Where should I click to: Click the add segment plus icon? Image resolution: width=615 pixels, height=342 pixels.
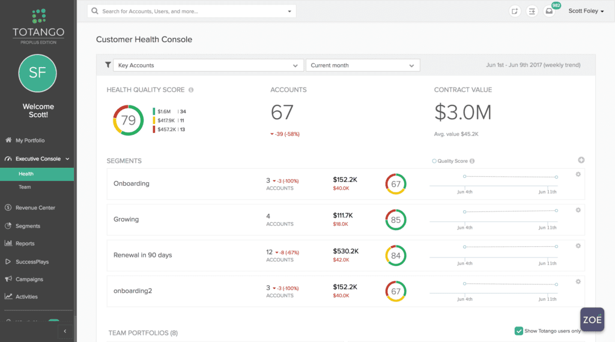581,160
